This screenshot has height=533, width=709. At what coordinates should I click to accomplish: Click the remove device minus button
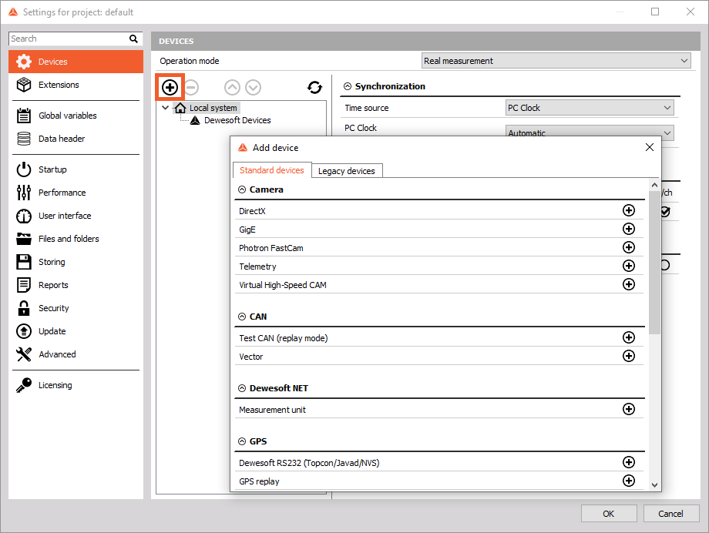pyautogui.click(x=191, y=87)
